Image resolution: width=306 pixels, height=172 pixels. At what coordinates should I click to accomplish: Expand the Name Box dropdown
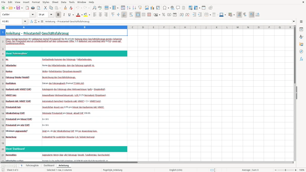pyautogui.click(x=25, y=21)
